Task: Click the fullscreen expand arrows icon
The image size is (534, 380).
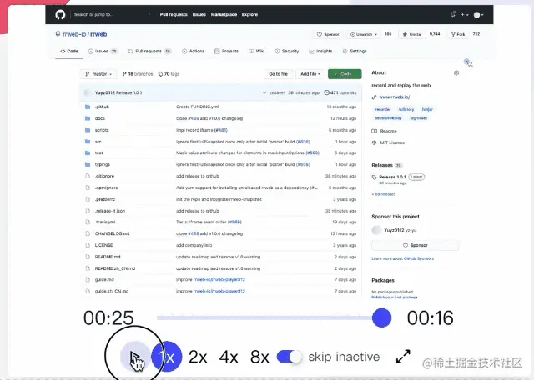Action: click(403, 357)
